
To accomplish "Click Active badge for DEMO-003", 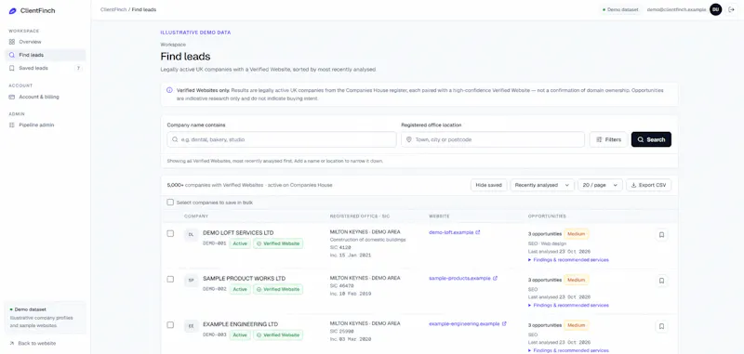I will pos(240,335).
